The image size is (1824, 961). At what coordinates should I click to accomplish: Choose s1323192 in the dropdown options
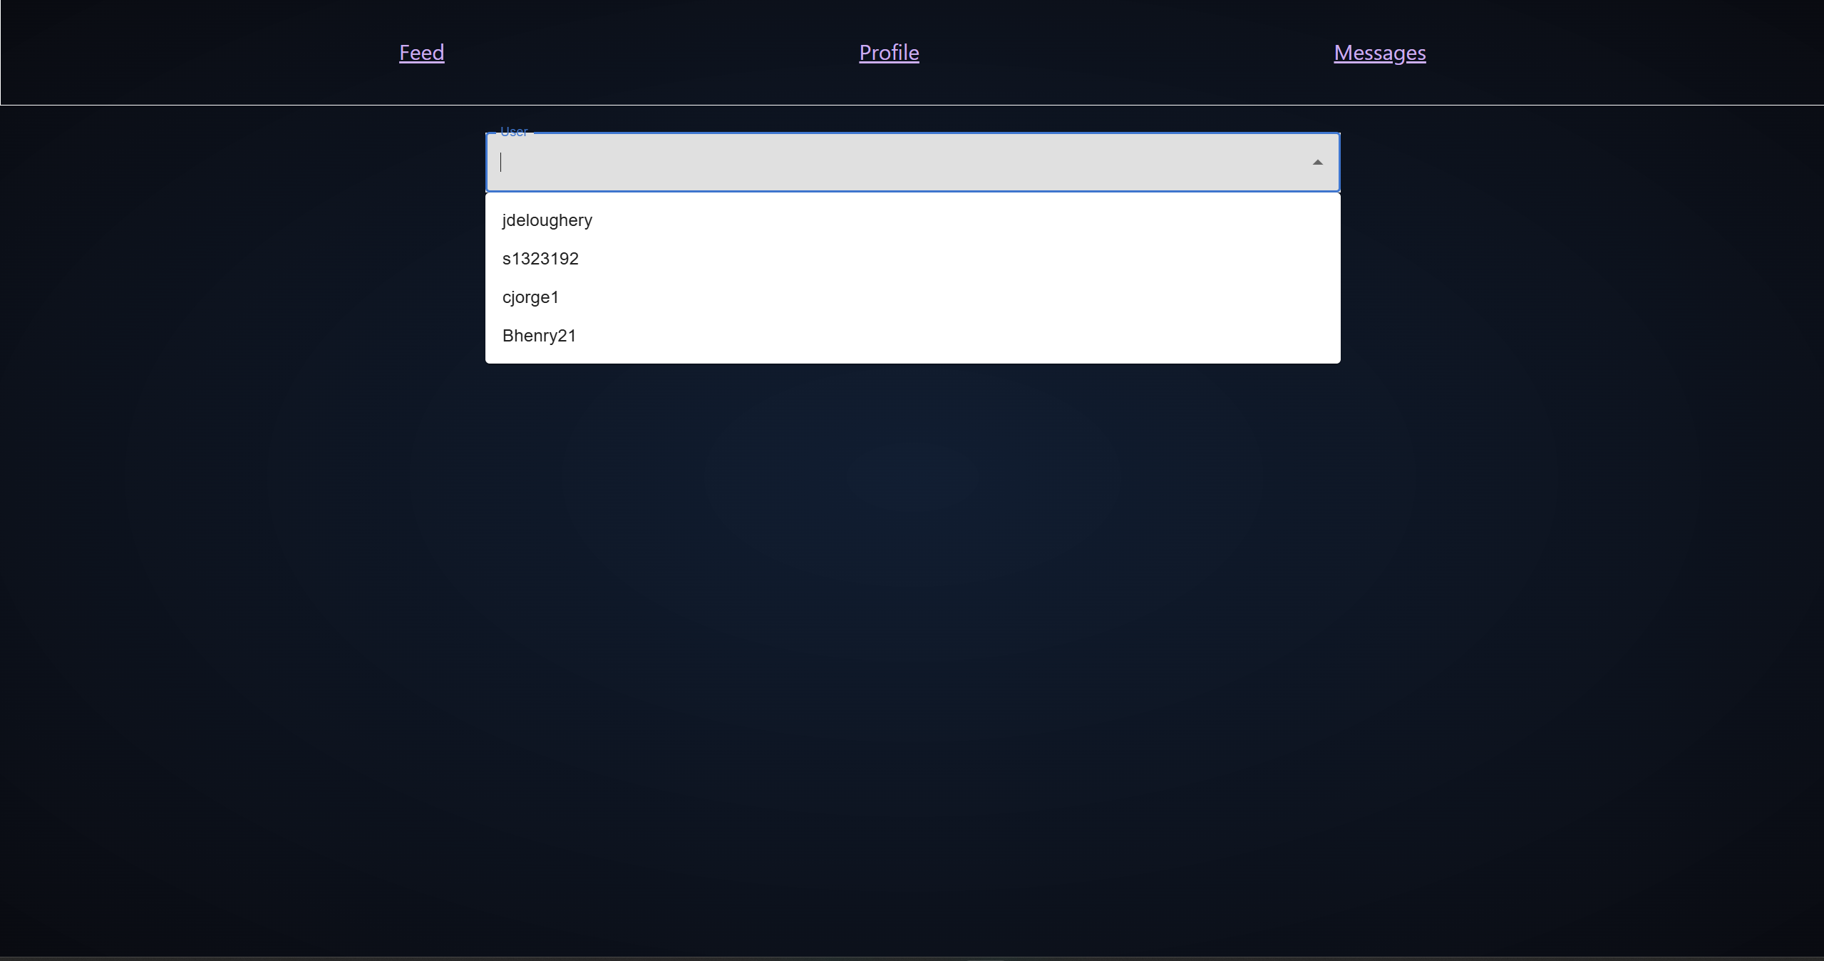point(540,259)
